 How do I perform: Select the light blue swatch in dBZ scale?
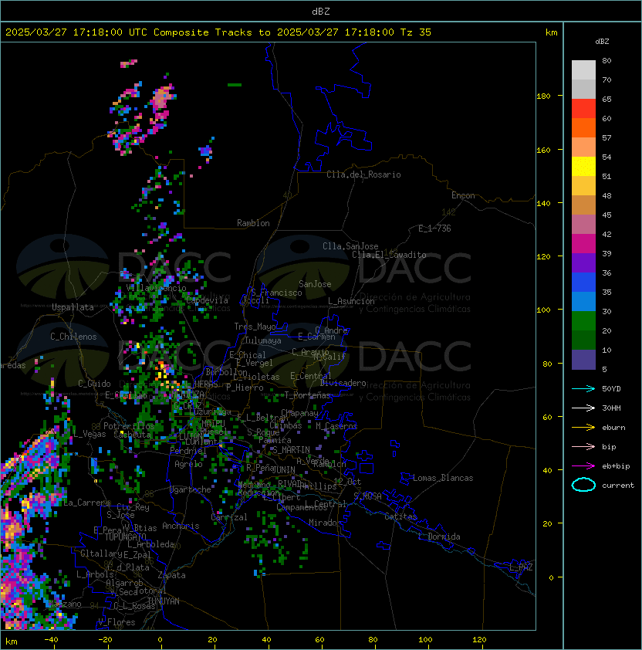tap(583, 301)
